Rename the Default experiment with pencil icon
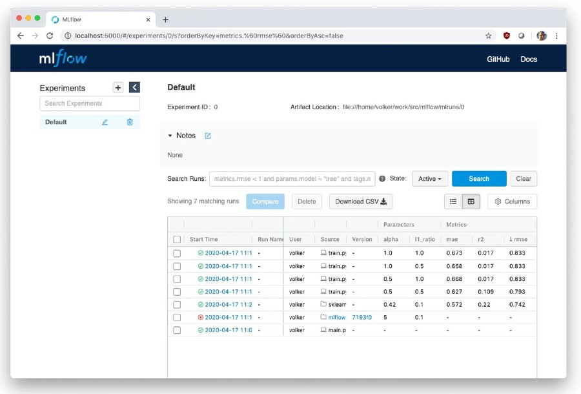Viewport: 581px width, 394px height. [x=105, y=122]
